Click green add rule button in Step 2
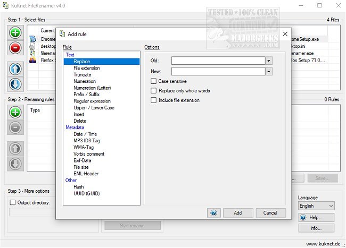346x248 pixels. pyautogui.click(x=15, y=112)
